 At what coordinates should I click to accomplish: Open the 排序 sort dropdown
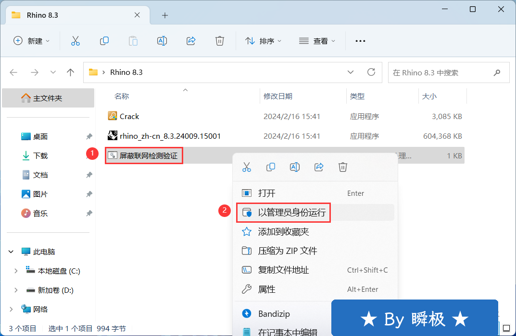(x=264, y=41)
